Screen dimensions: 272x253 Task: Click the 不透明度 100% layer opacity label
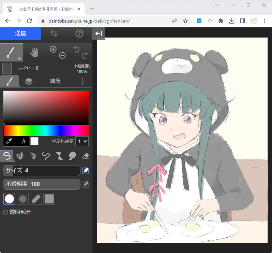click(82, 68)
